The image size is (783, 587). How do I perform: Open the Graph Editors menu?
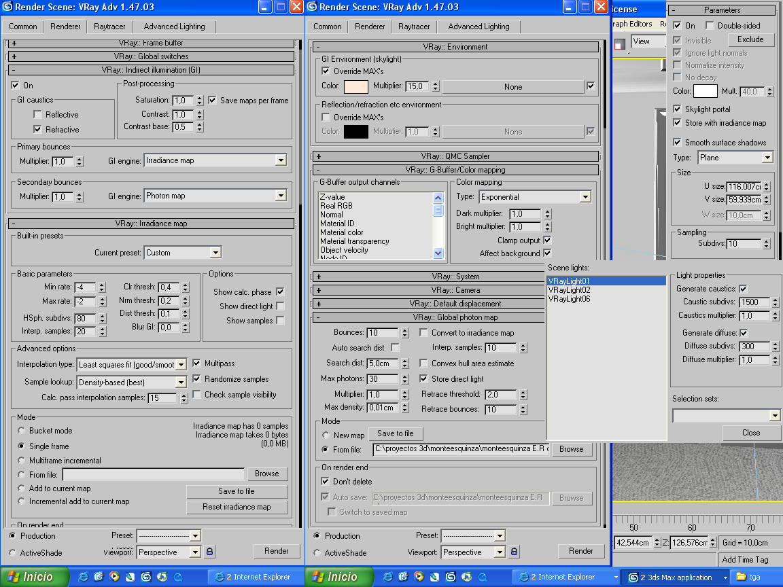(x=632, y=24)
